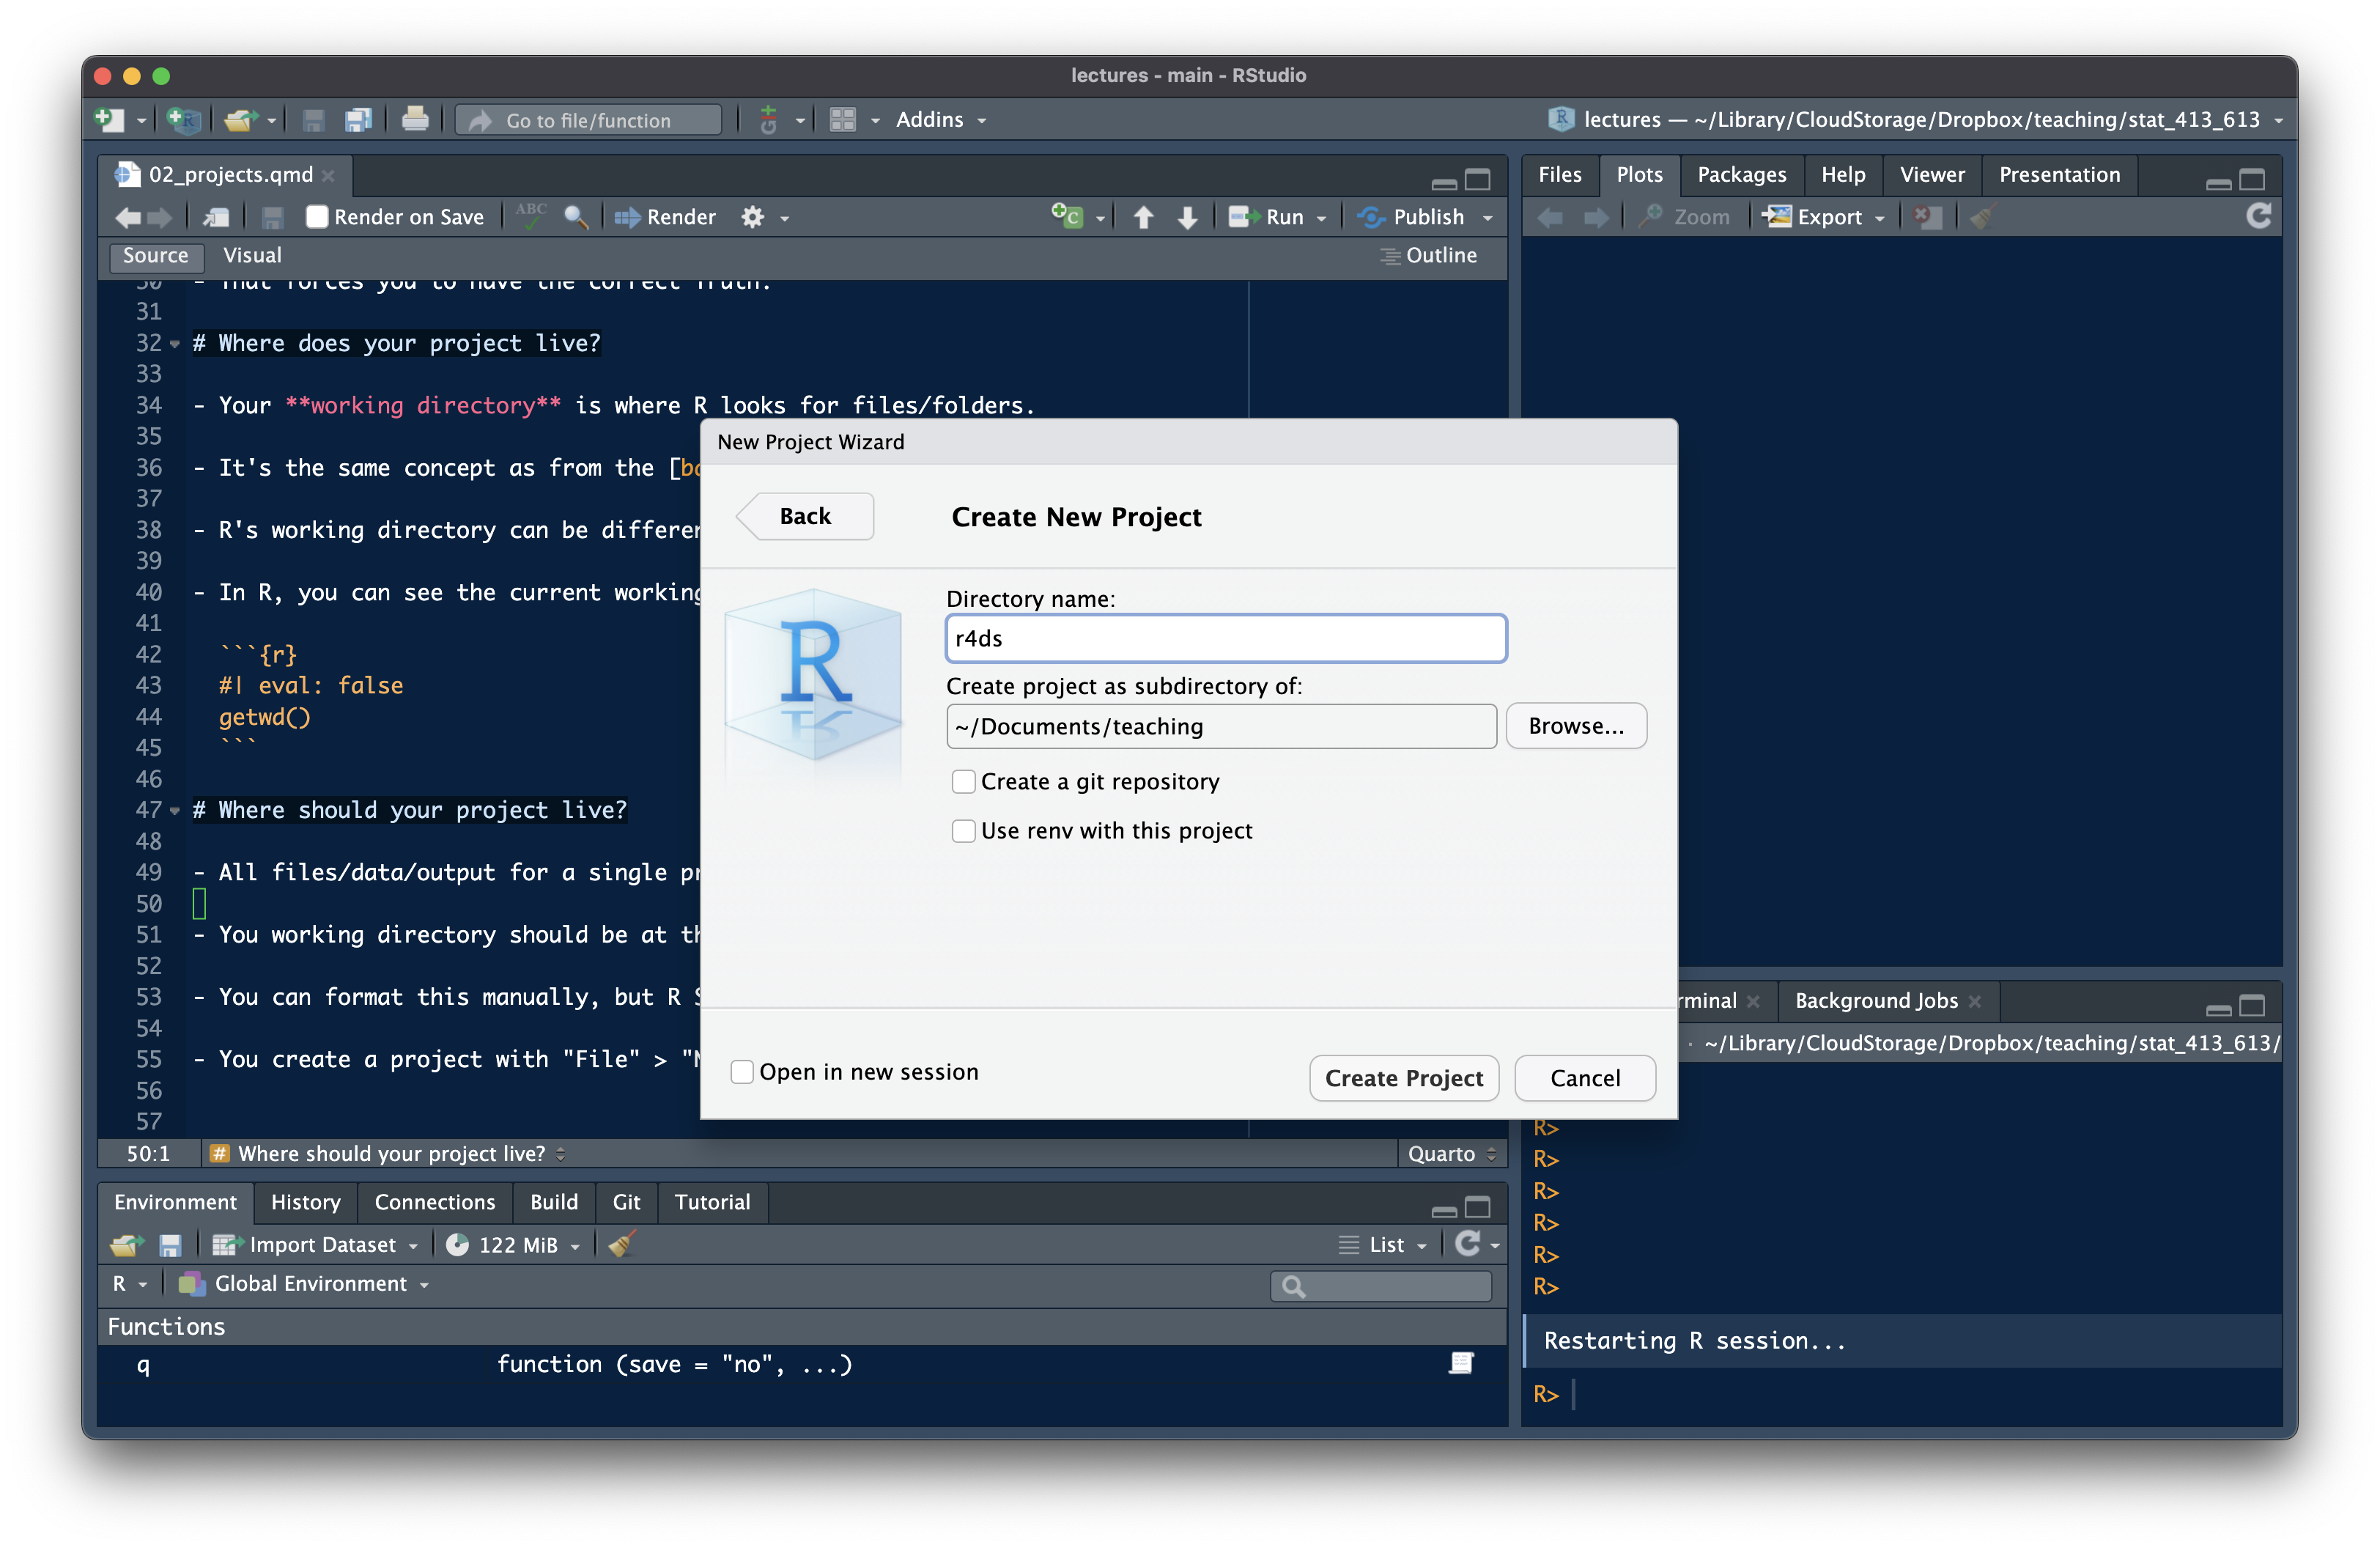Screen dimensions: 2380x1548
Task: Toggle the Render on Save checkbox
Action: [317, 217]
